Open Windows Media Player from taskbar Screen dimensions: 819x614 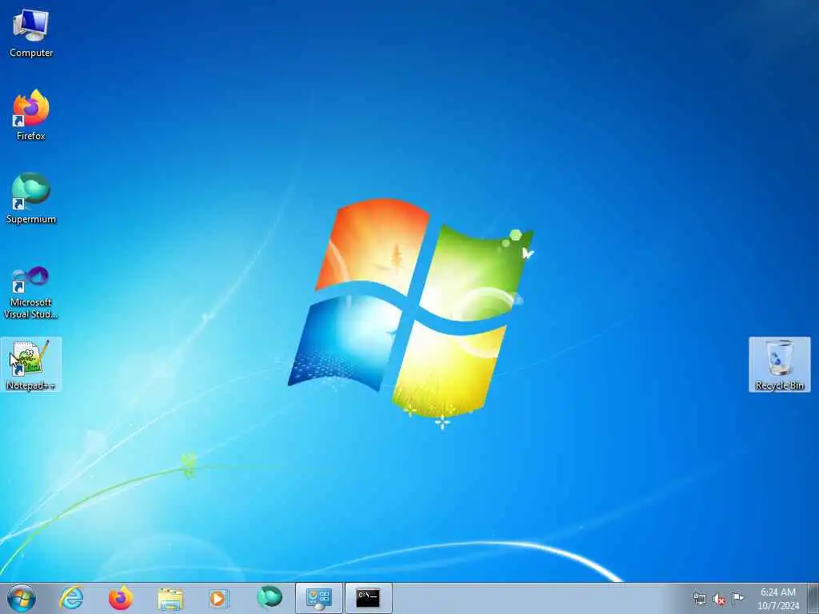point(218,598)
